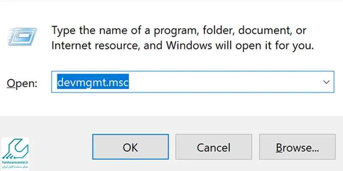Open the Browse... file picker button
343x171 pixels.
click(x=297, y=147)
